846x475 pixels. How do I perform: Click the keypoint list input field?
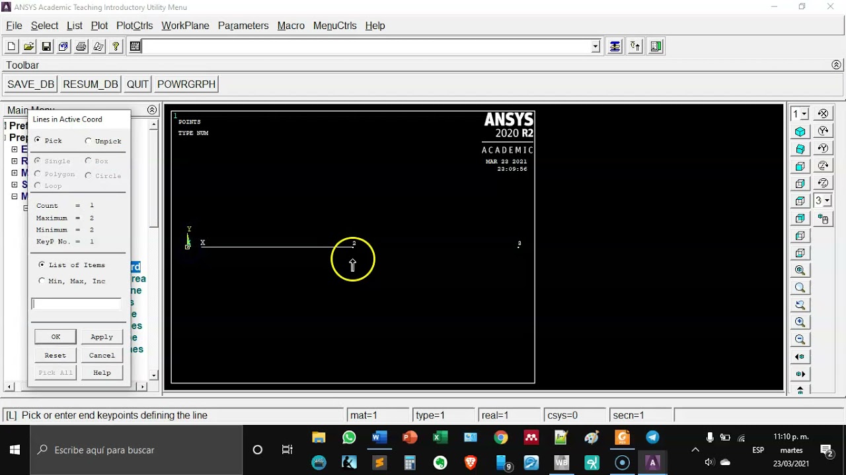pos(77,304)
